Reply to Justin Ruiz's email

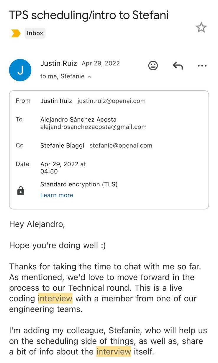point(177,66)
